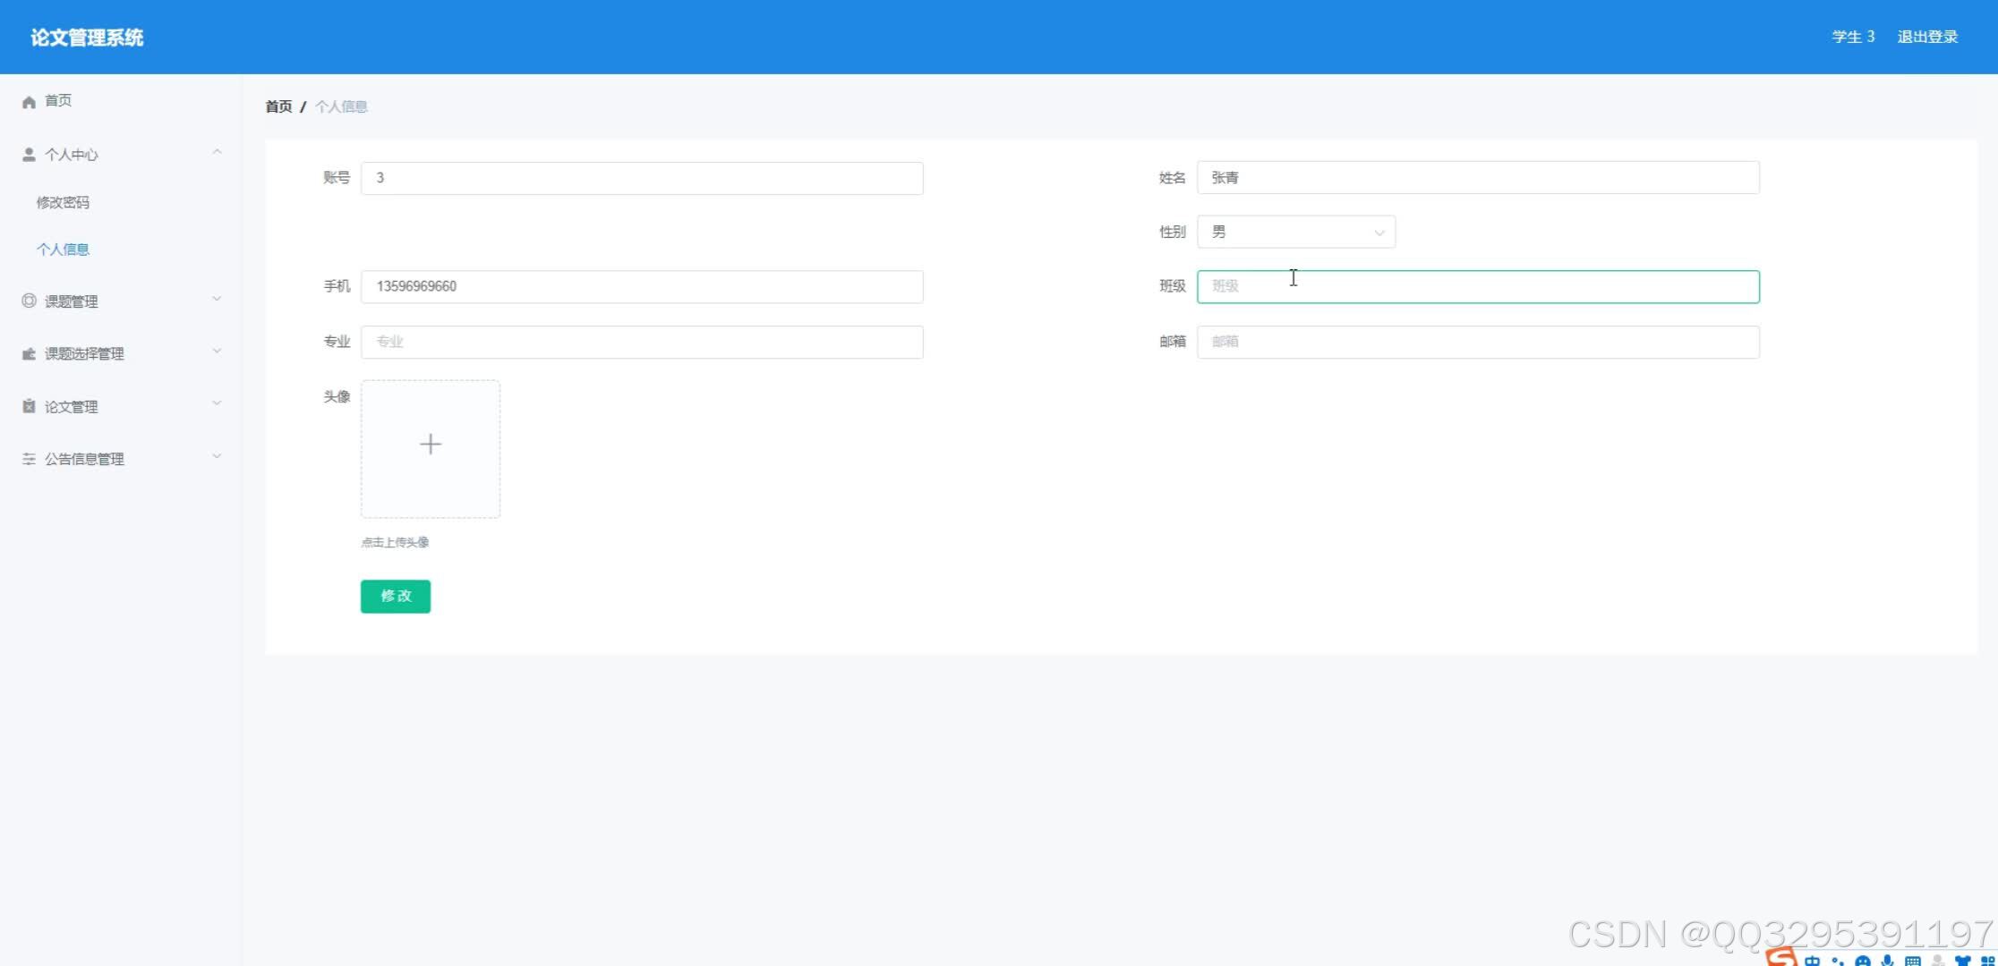
Task: Click the person icon beside 个人中心
Action: coord(29,155)
